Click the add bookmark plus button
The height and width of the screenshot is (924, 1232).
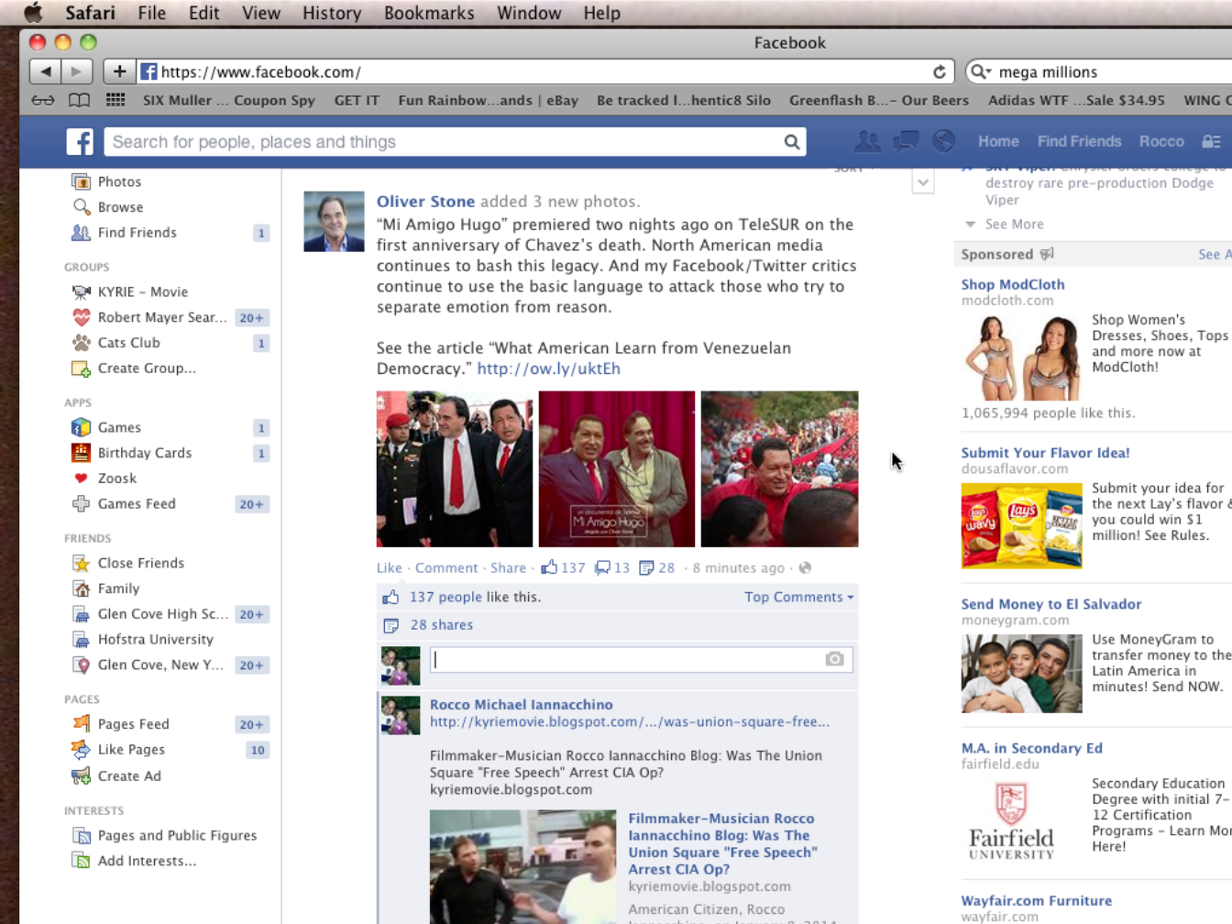[x=119, y=71]
